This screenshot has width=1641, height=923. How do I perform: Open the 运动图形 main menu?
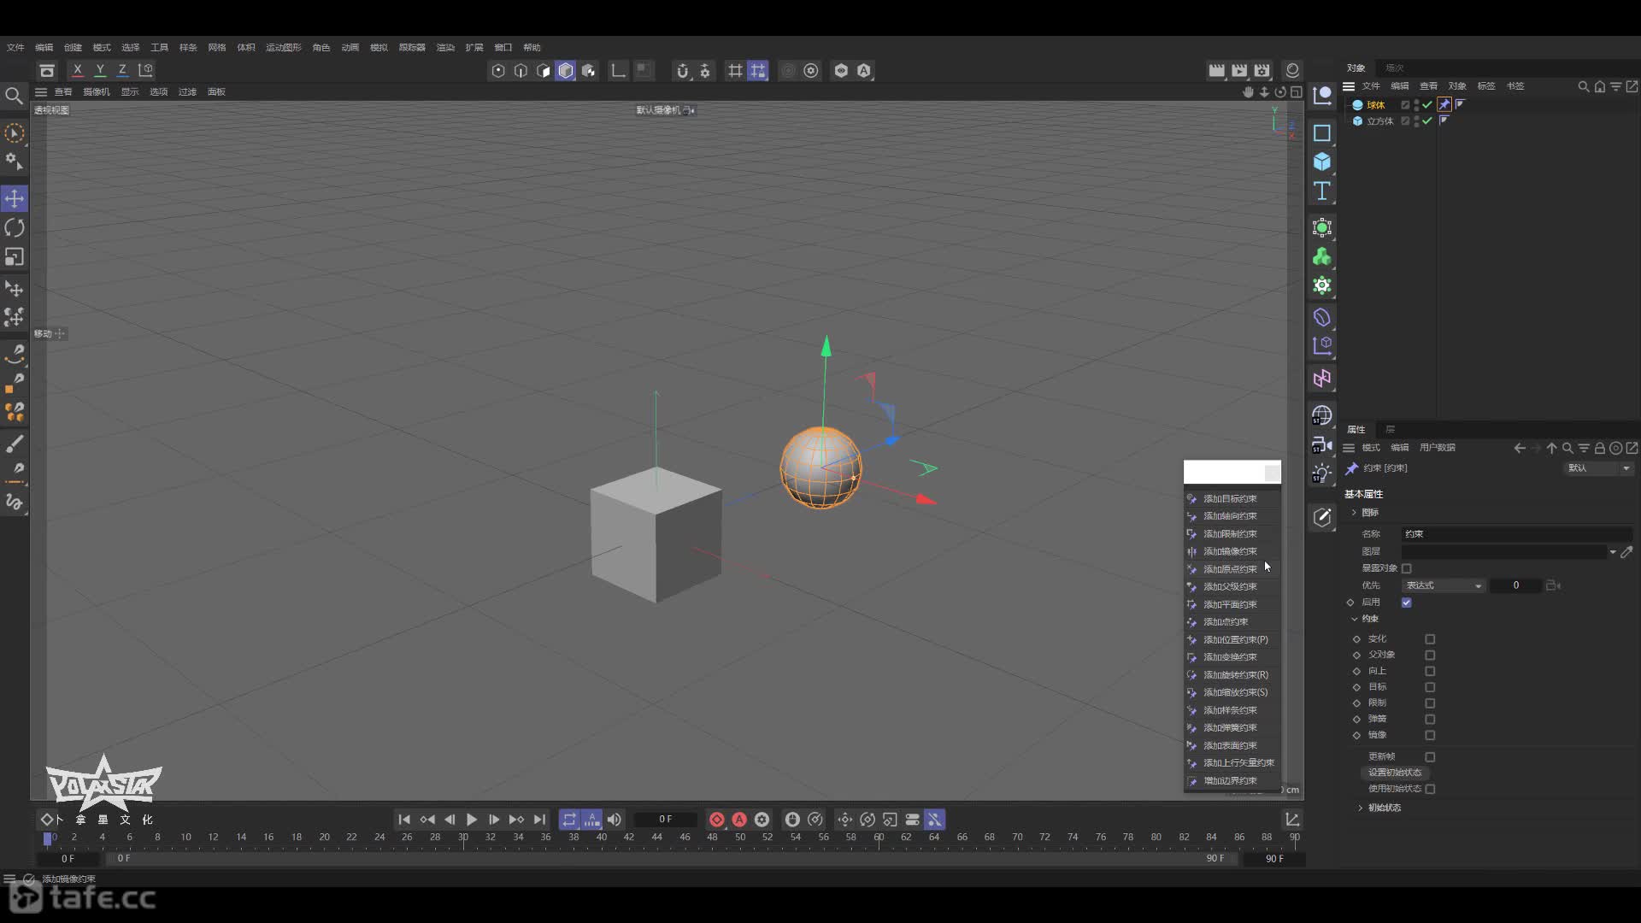click(283, 47)
